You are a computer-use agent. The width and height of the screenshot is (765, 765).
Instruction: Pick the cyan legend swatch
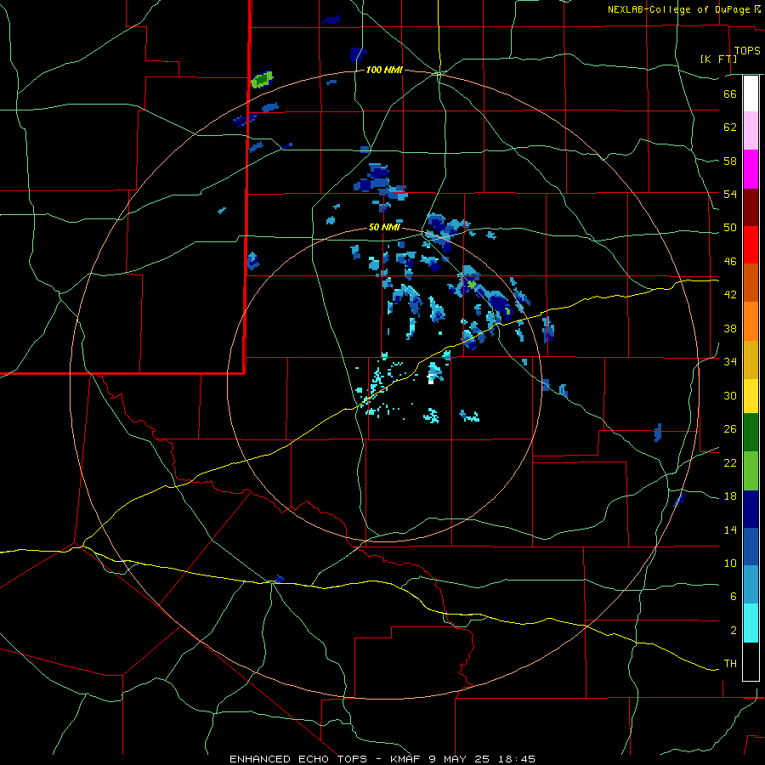point(751,623)
